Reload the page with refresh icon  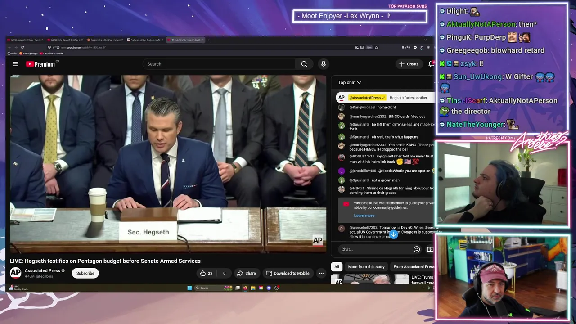pos(22,47)
